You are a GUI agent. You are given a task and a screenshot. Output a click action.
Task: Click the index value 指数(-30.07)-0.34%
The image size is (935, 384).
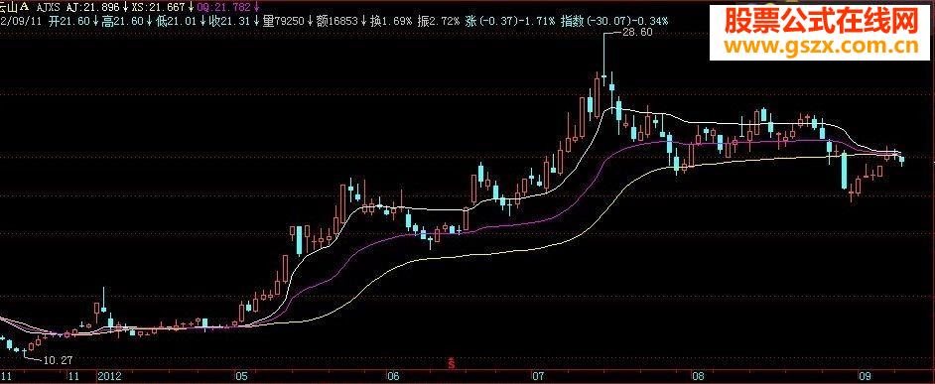point(613,21)
